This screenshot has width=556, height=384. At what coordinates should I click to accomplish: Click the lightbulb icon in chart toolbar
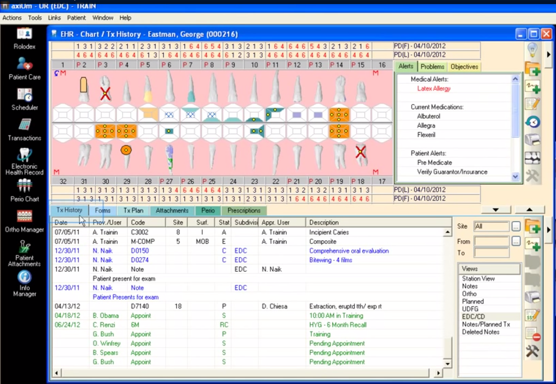coord(532,49)
